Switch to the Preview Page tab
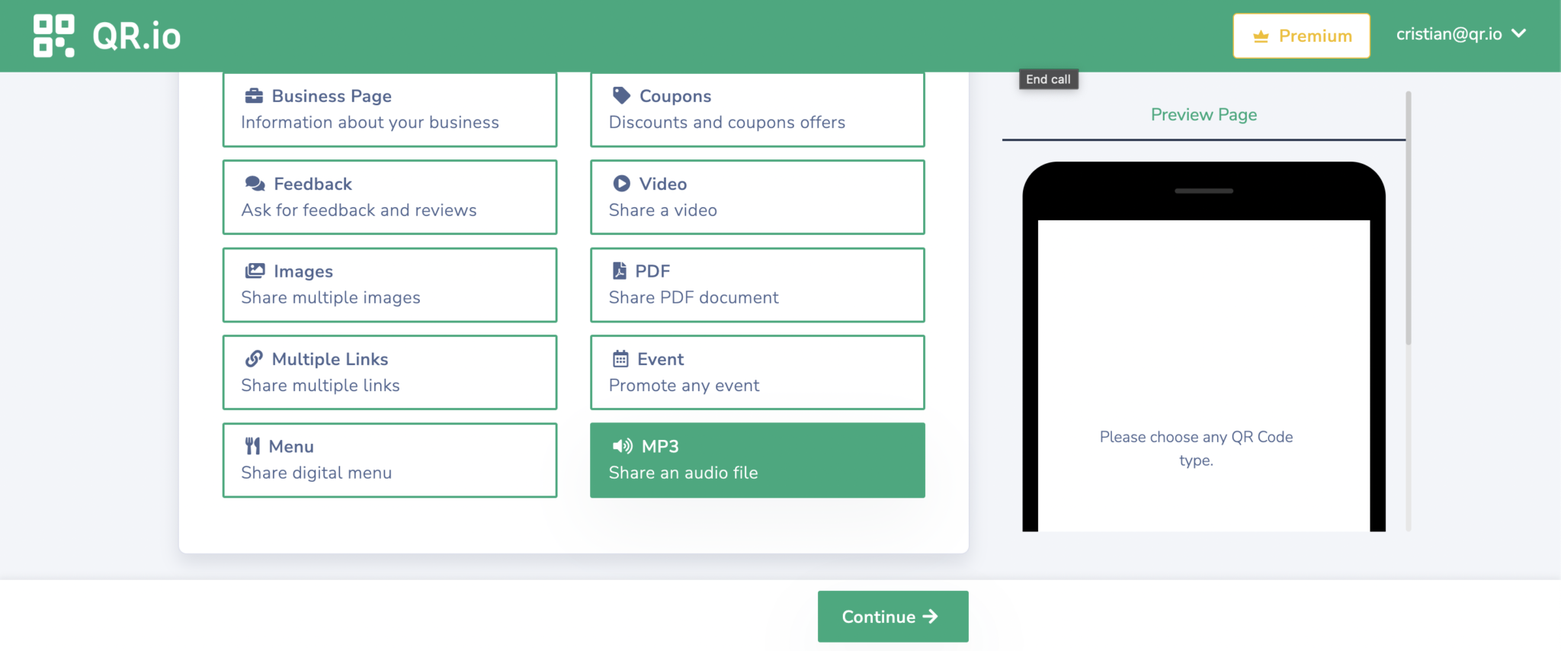 pyautogui.click(x=1204, y=115)
